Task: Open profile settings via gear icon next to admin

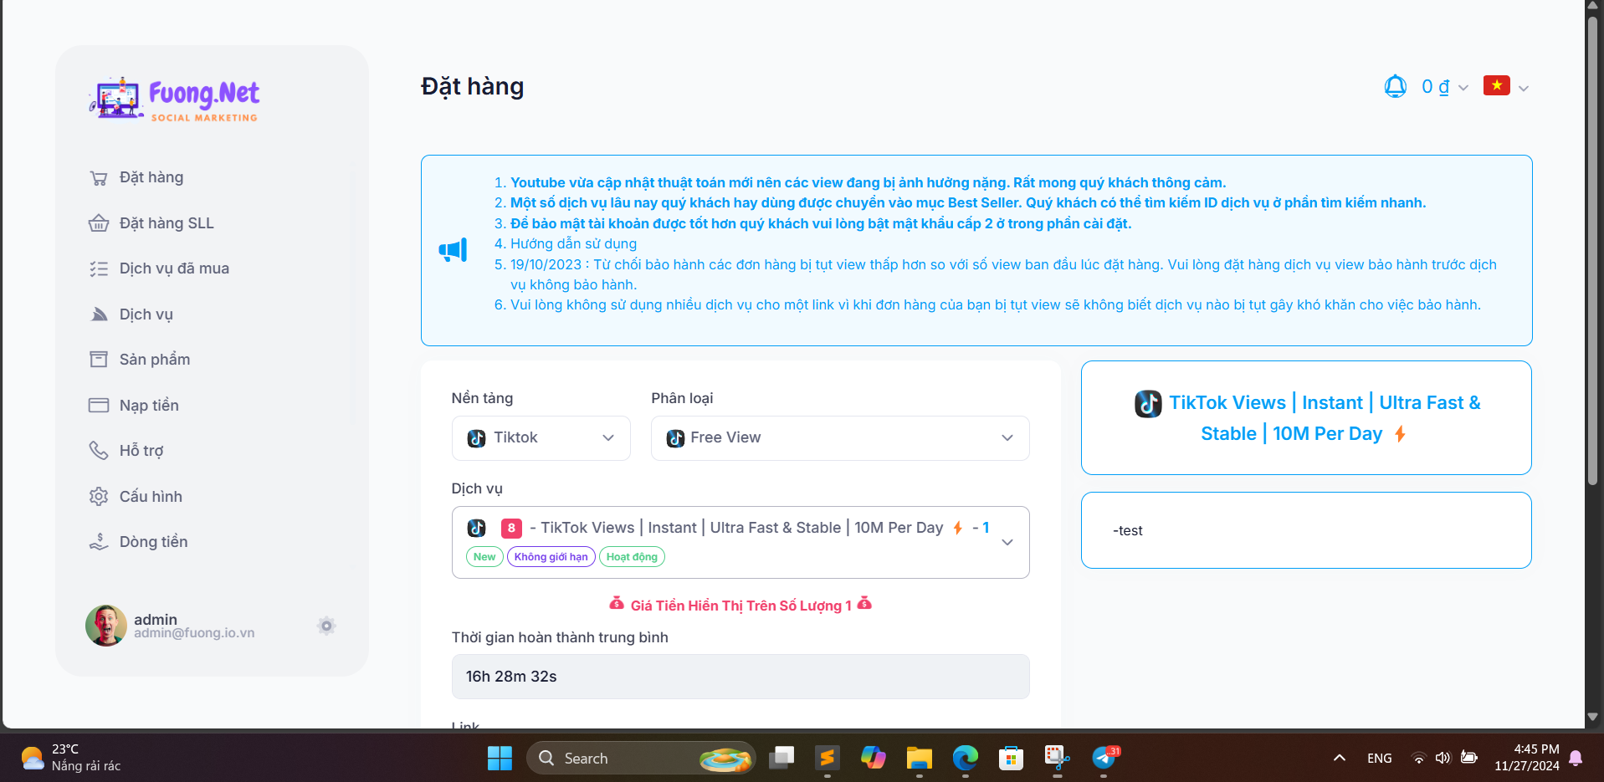Action: (326, 626)
